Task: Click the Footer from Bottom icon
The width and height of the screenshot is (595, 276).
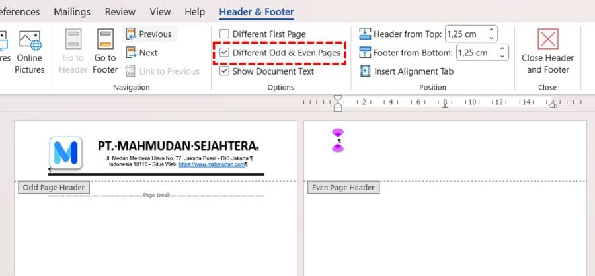Action: 366,53
